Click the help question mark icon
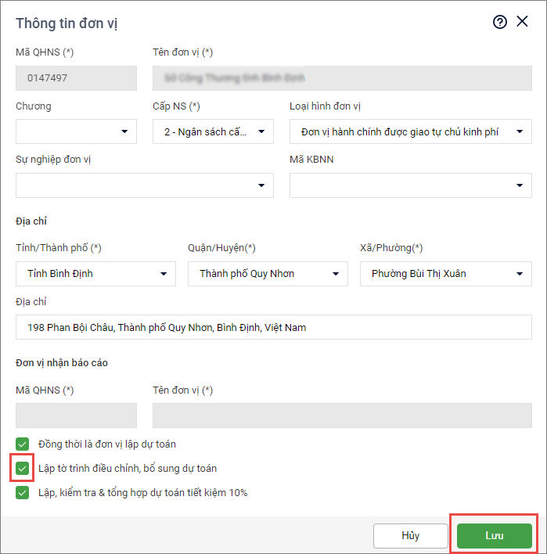Image resolution: width=547 pixels, height=554 pixels. (500, 22)
